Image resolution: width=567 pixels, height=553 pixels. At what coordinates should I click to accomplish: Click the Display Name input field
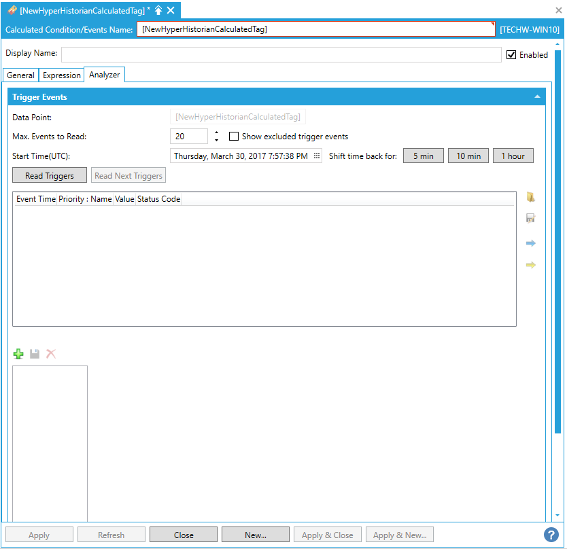(281, 55)
